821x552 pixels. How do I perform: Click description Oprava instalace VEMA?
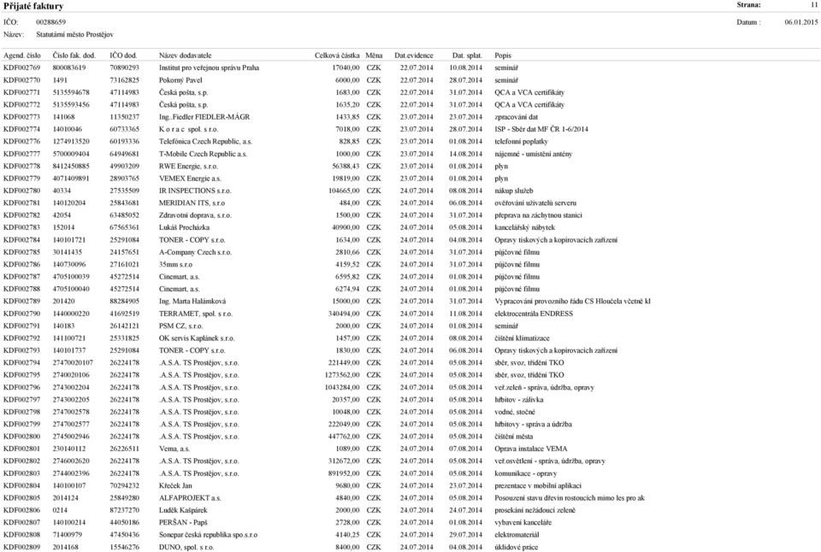pos(531,449)
